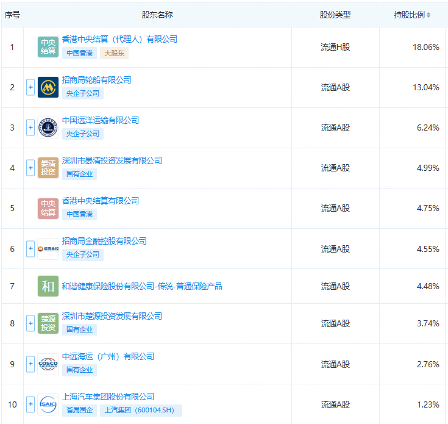The image size is (448, 424).
Task: Click 国有企业 tag under 深圳市楚源投资
Action: 79,329
